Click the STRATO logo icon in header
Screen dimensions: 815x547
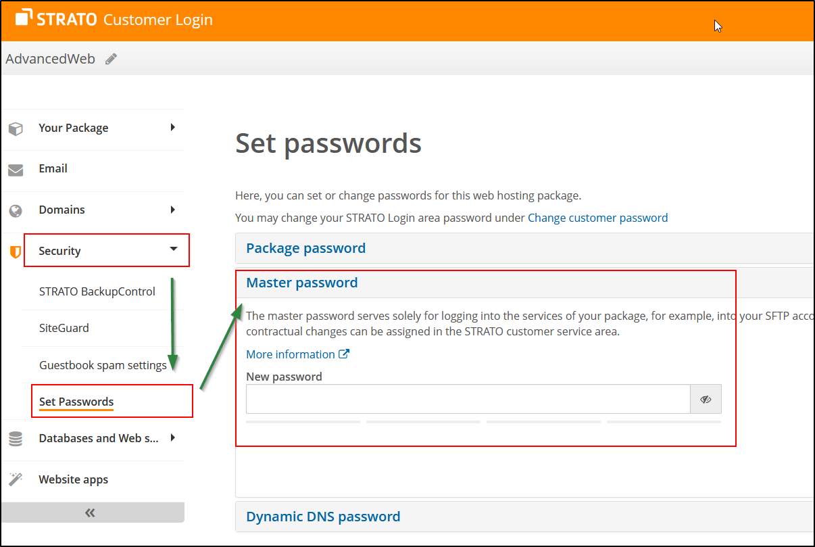pyautogui.click(x=24, y=19)
